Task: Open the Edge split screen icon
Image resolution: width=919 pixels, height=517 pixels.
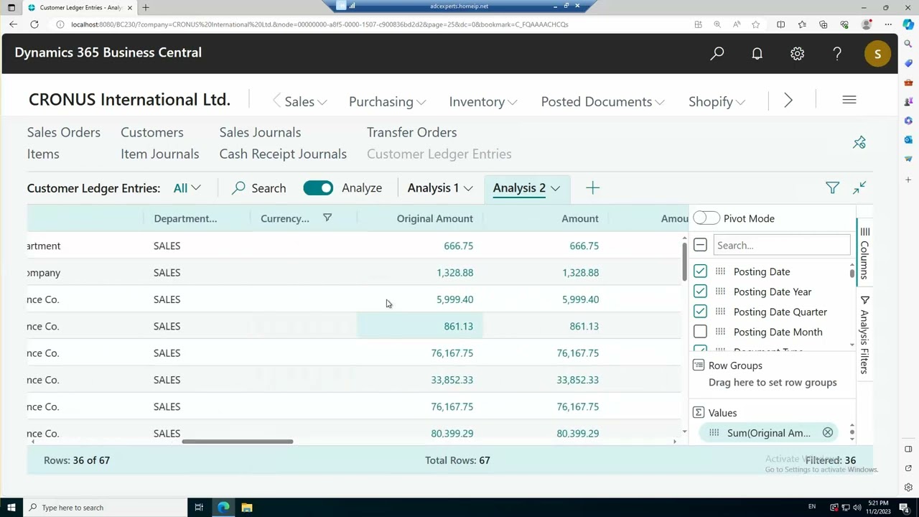Action: pyautogui.click(x=780, y=24)
